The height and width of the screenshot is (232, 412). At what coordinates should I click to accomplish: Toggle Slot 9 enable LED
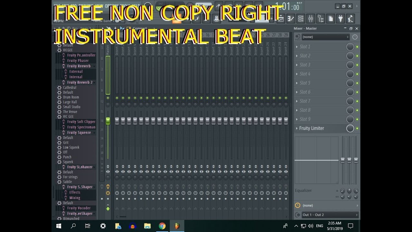(x=357, y=119)
